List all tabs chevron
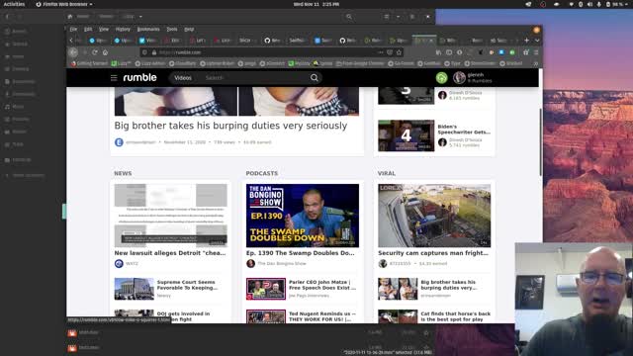The width and height of the screenshot is (633, 356). point(537,41)
